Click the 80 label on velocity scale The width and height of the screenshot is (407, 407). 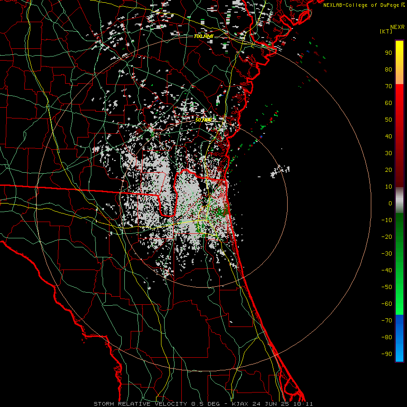pyautogui.click(x=388, y=70)
